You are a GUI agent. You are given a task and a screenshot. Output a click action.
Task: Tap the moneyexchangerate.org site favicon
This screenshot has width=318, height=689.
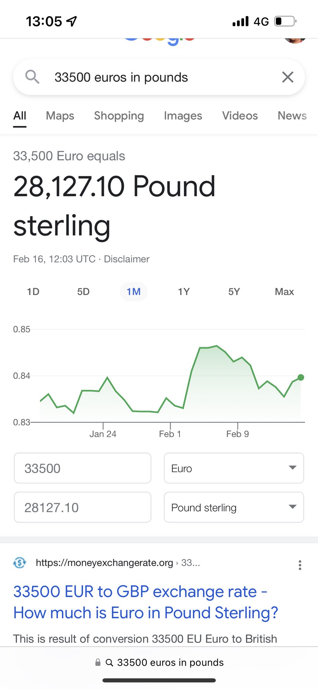(x=20, y=563)
